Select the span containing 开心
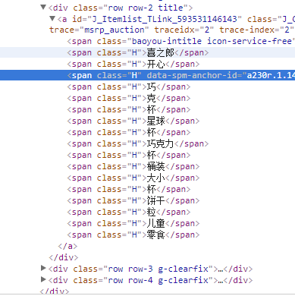Viewport: 295px width, 296px height. pos(133,64)
